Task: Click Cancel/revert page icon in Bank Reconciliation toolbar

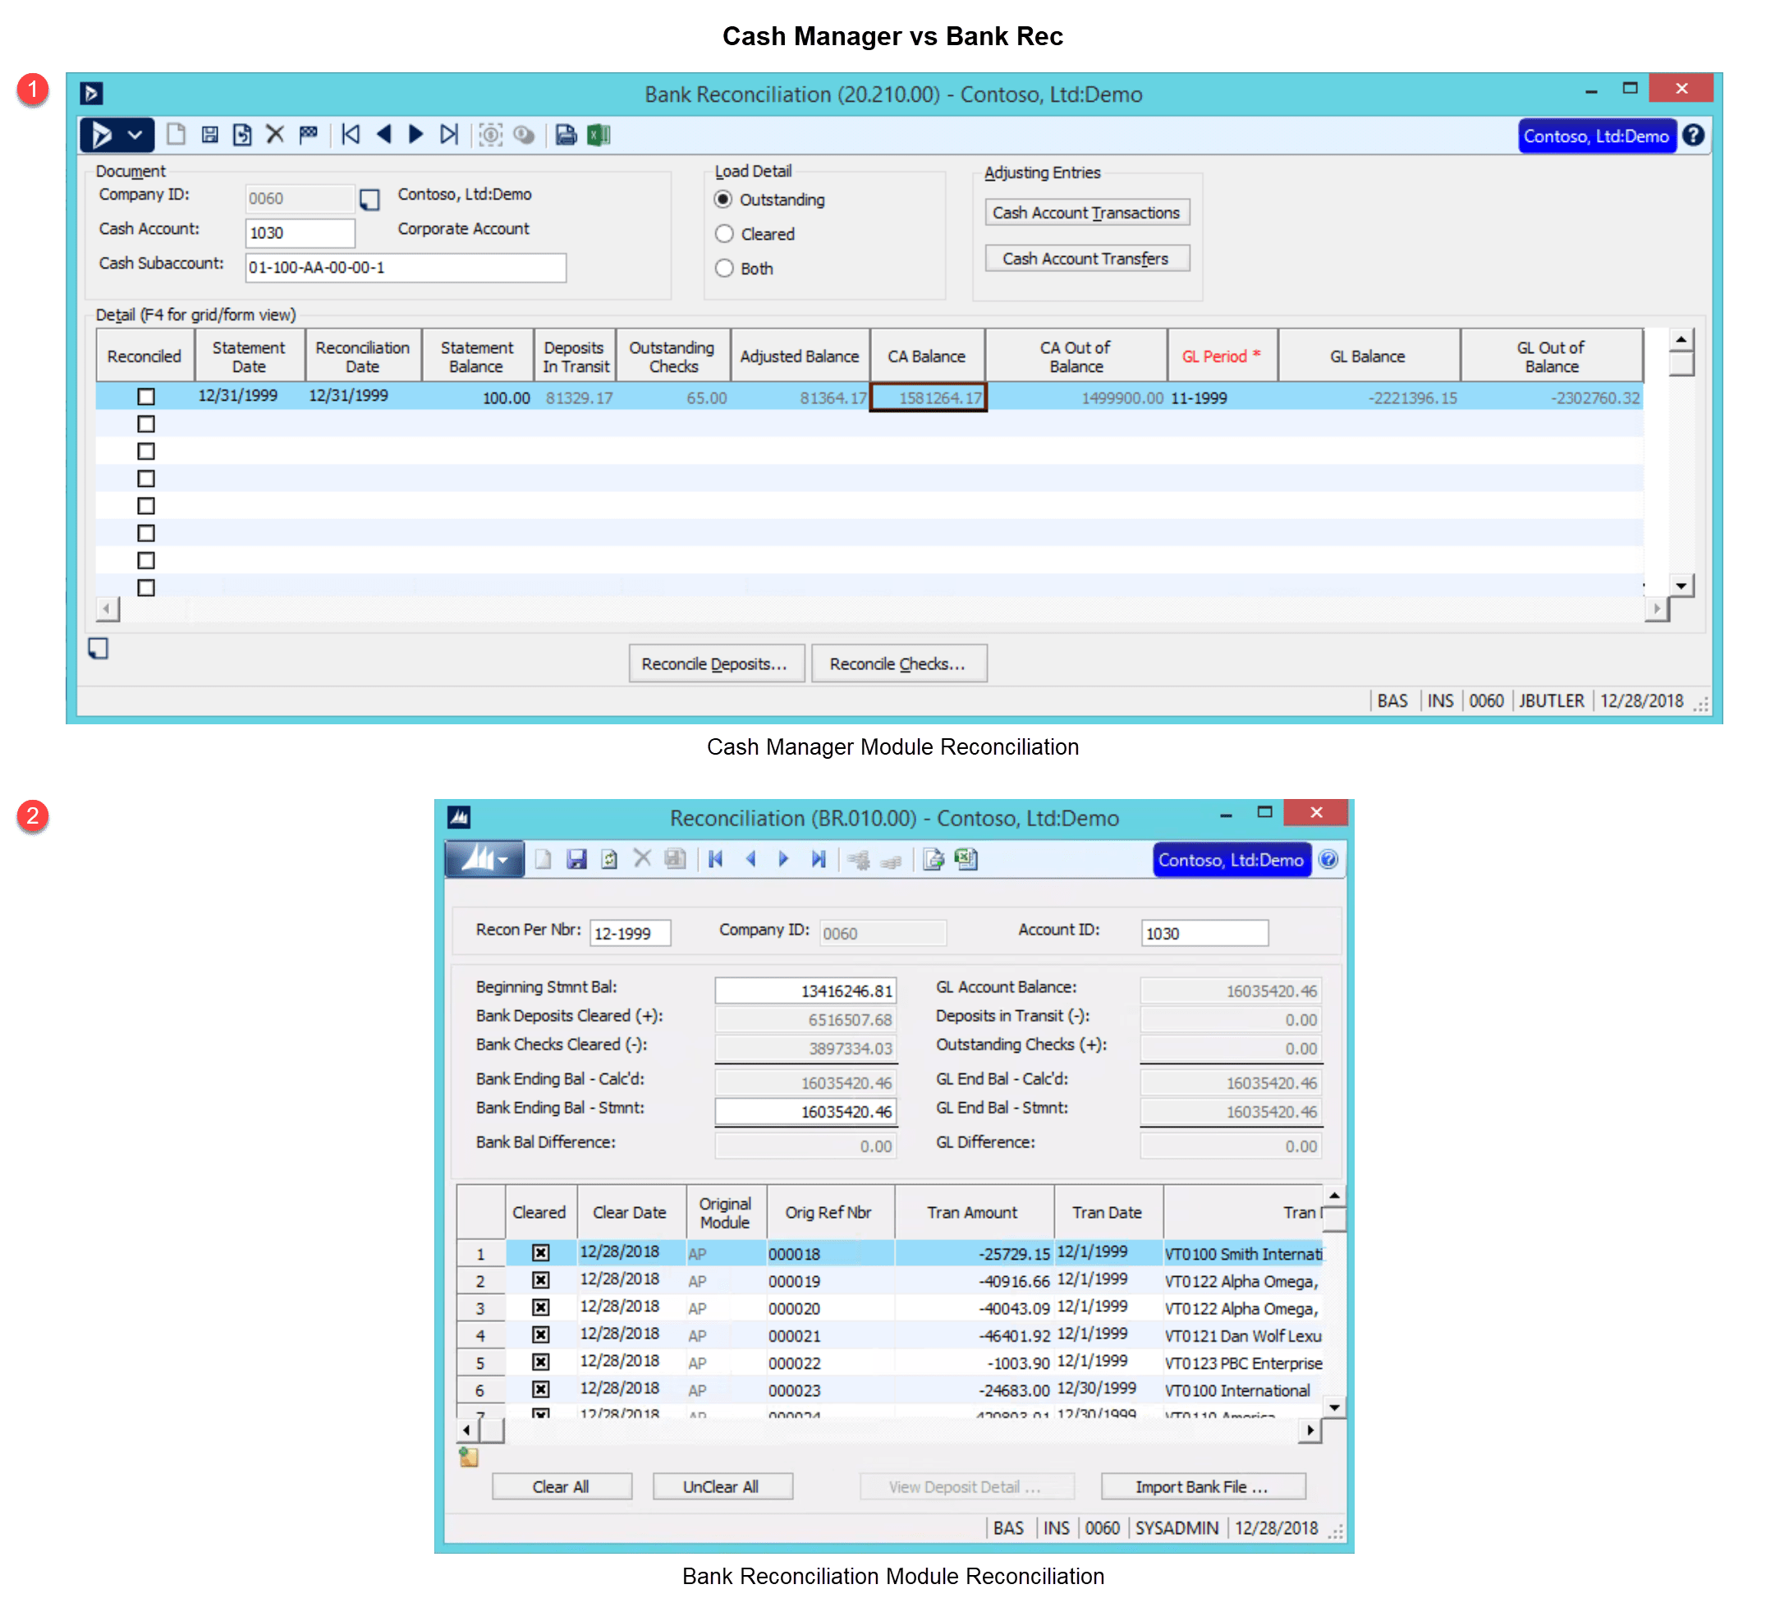Action: coord(241,135)
